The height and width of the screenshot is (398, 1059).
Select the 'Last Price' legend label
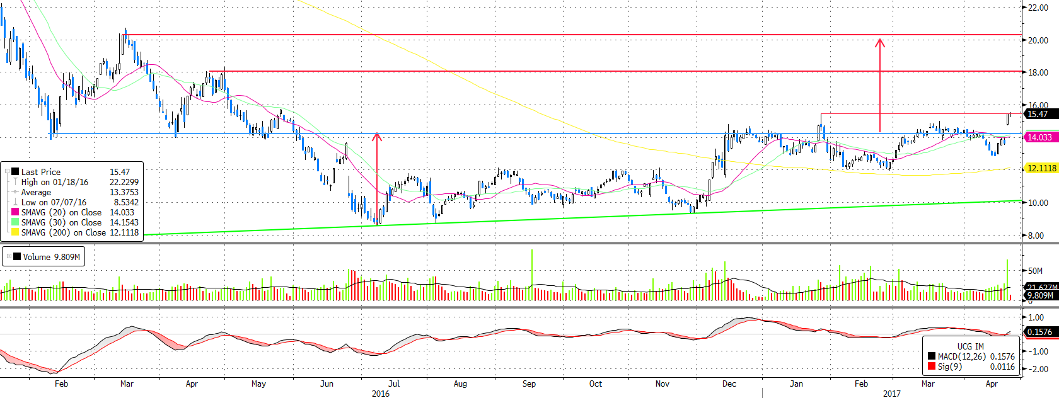pos(41,172)
